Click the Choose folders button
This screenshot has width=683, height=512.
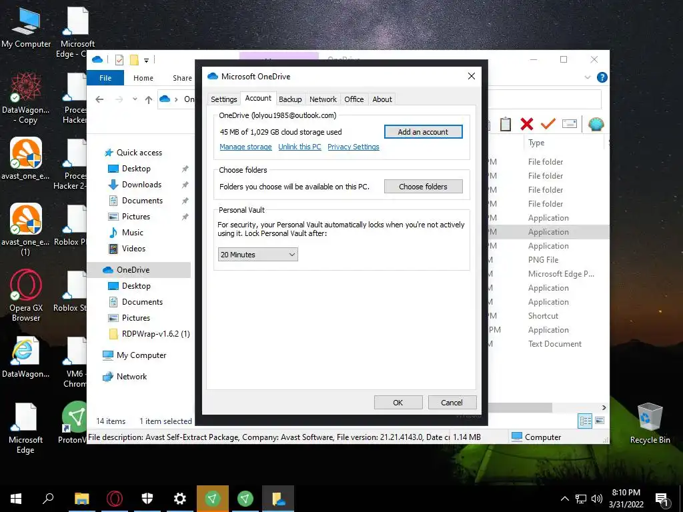coord(423,187)
